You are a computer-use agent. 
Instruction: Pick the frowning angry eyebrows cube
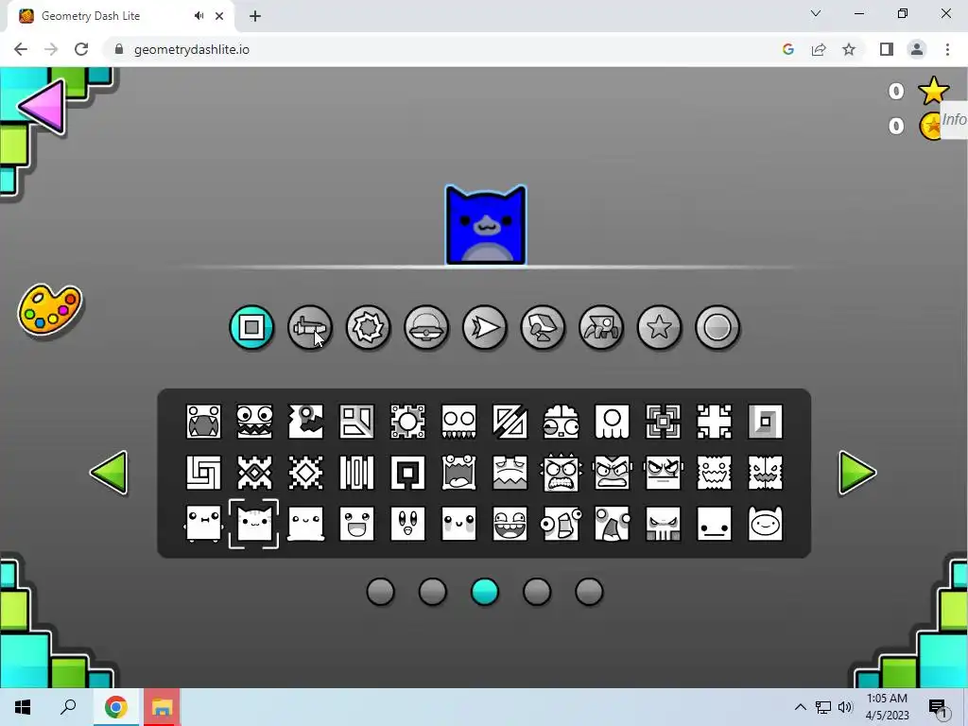click(612, 473)
